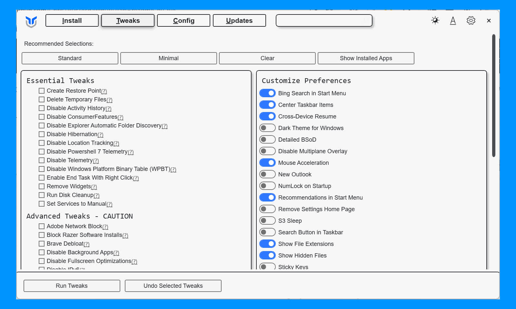Close the utility with the X icon
Viewport: 516px width, 309px height.
pos(489,21)
